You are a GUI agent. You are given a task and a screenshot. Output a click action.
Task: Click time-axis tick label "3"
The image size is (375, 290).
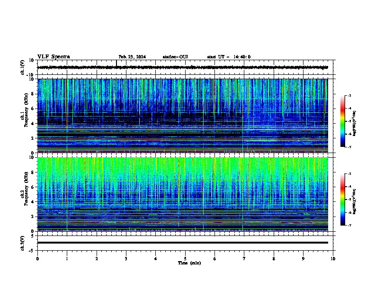point(126,259)
